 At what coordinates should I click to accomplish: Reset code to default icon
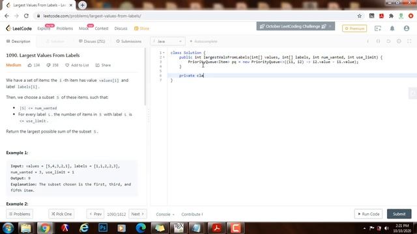388,42
